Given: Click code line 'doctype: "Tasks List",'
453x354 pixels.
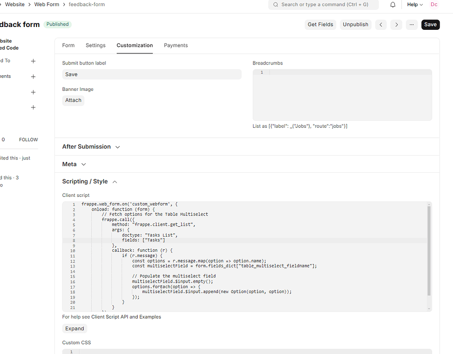Looking at the screenshot, I should coord(150,235).
